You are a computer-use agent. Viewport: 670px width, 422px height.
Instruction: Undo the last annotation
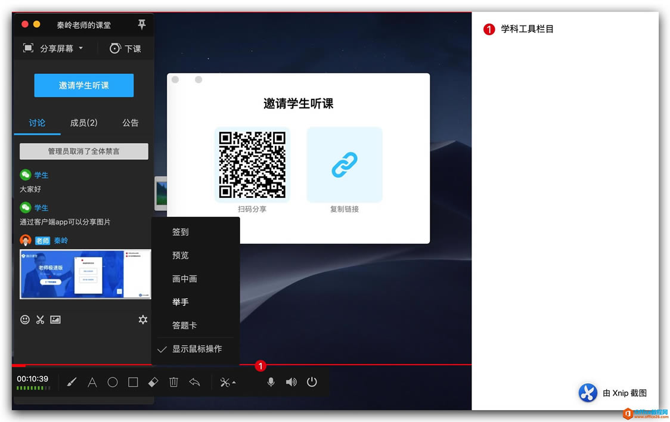[194, 382]
